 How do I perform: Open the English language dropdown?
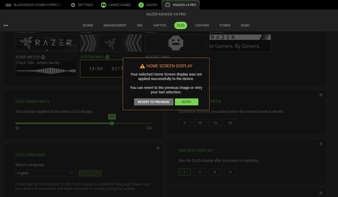45,173
